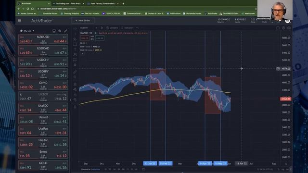The image size is (308, 173).
Task: Select the 16 May '22 date marker
Action: [x=220, y=163]
